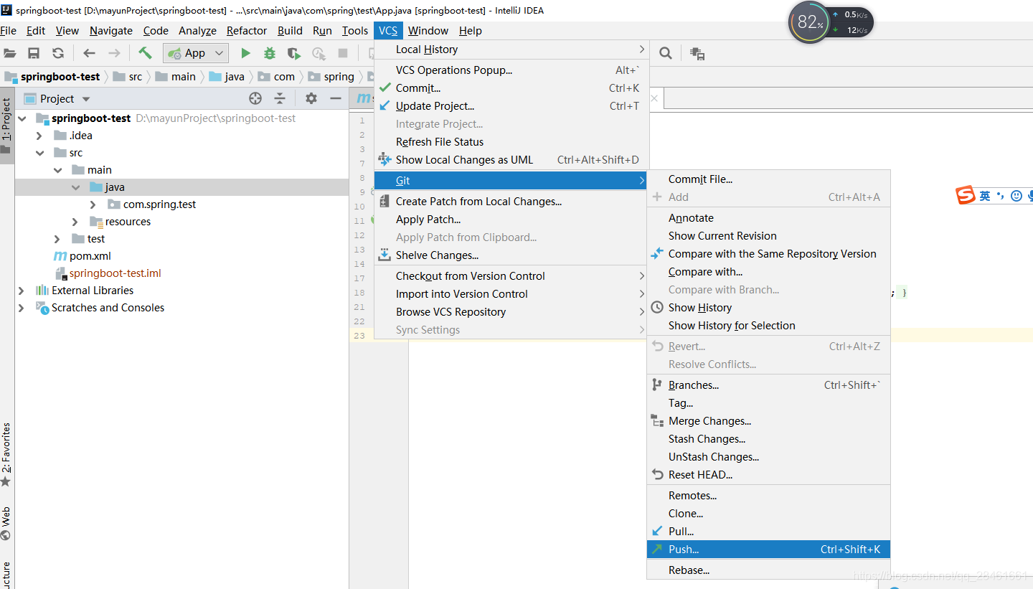Viewport: 1033px width, 589px height.
Task: Run with coverage shield icon
Action: pos(294,53)
